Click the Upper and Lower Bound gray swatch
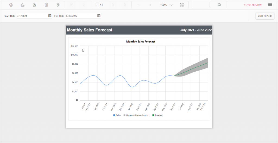Viewport: 278px width, 143px height. point(124,115)
